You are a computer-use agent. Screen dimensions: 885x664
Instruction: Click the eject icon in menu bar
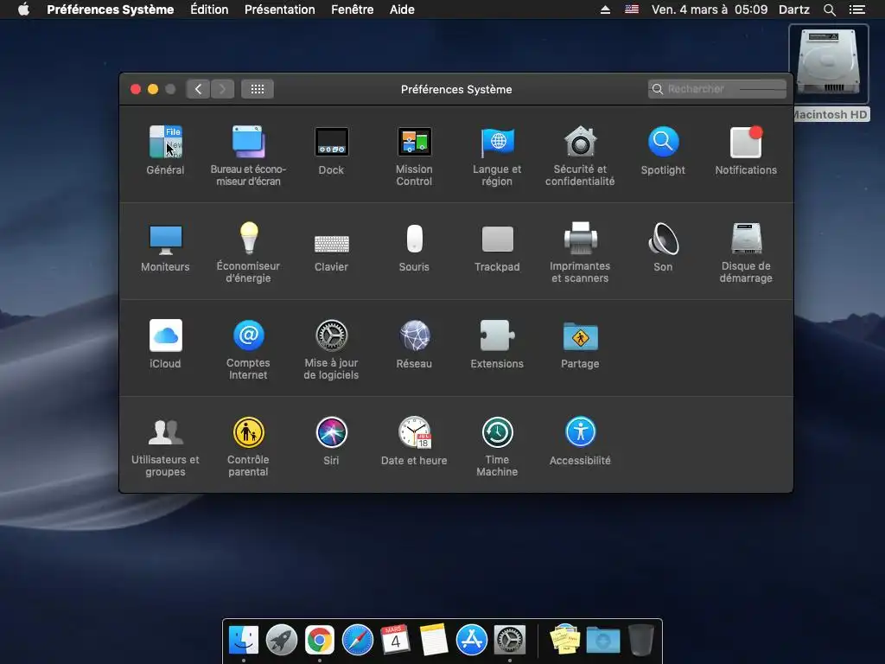point(605,10)
